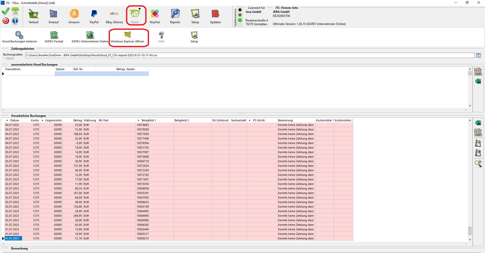
Task: Export using DATEV Format icon
Action: click(x=54, y=37)
